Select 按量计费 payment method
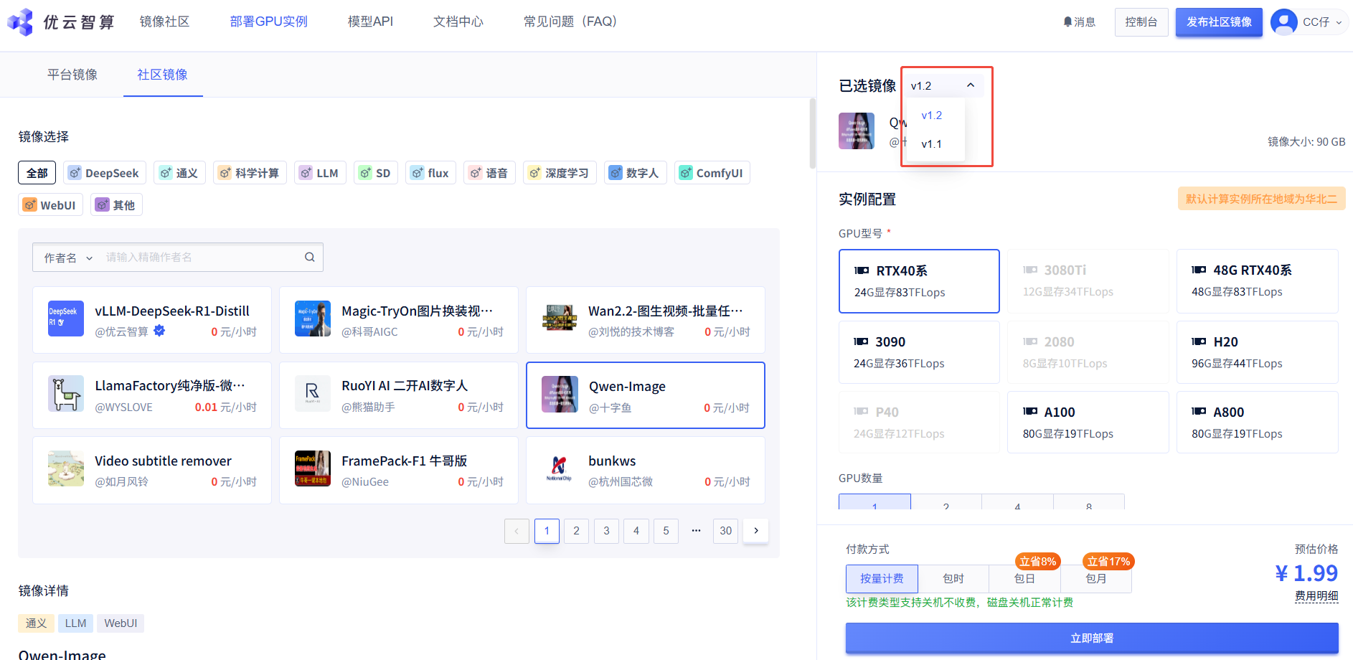1353x660 pixels. 882,579
